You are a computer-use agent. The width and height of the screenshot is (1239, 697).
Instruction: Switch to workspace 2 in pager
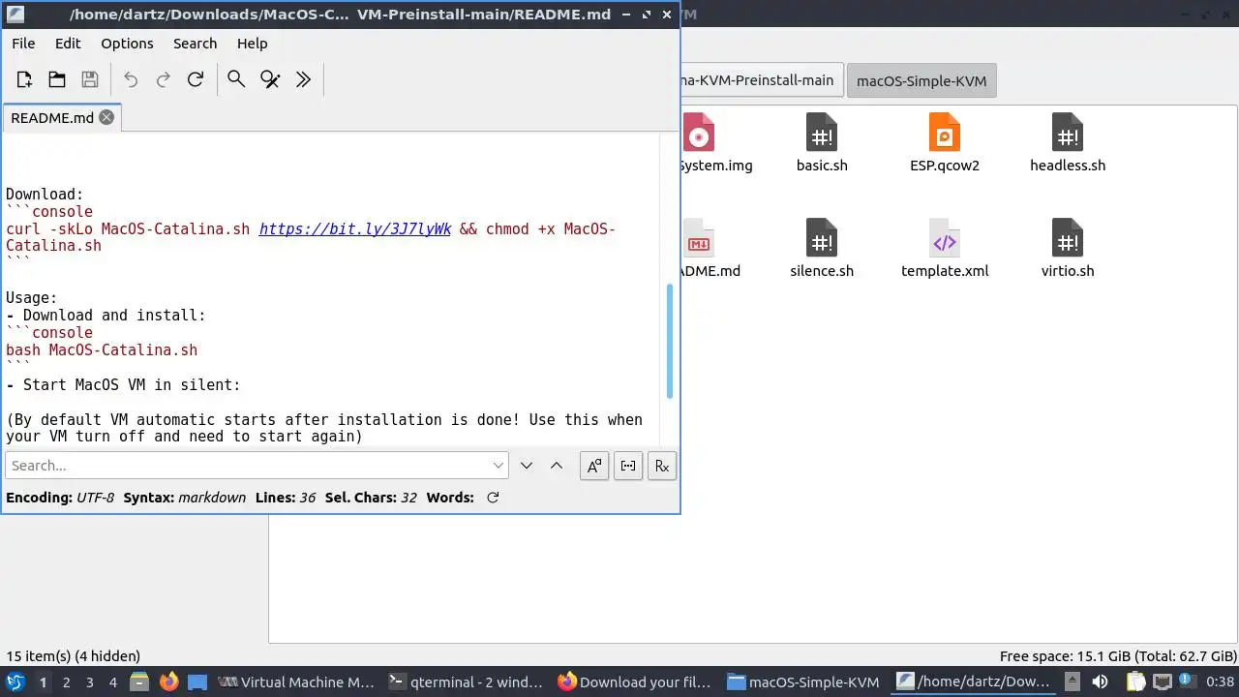pos(66,682)
